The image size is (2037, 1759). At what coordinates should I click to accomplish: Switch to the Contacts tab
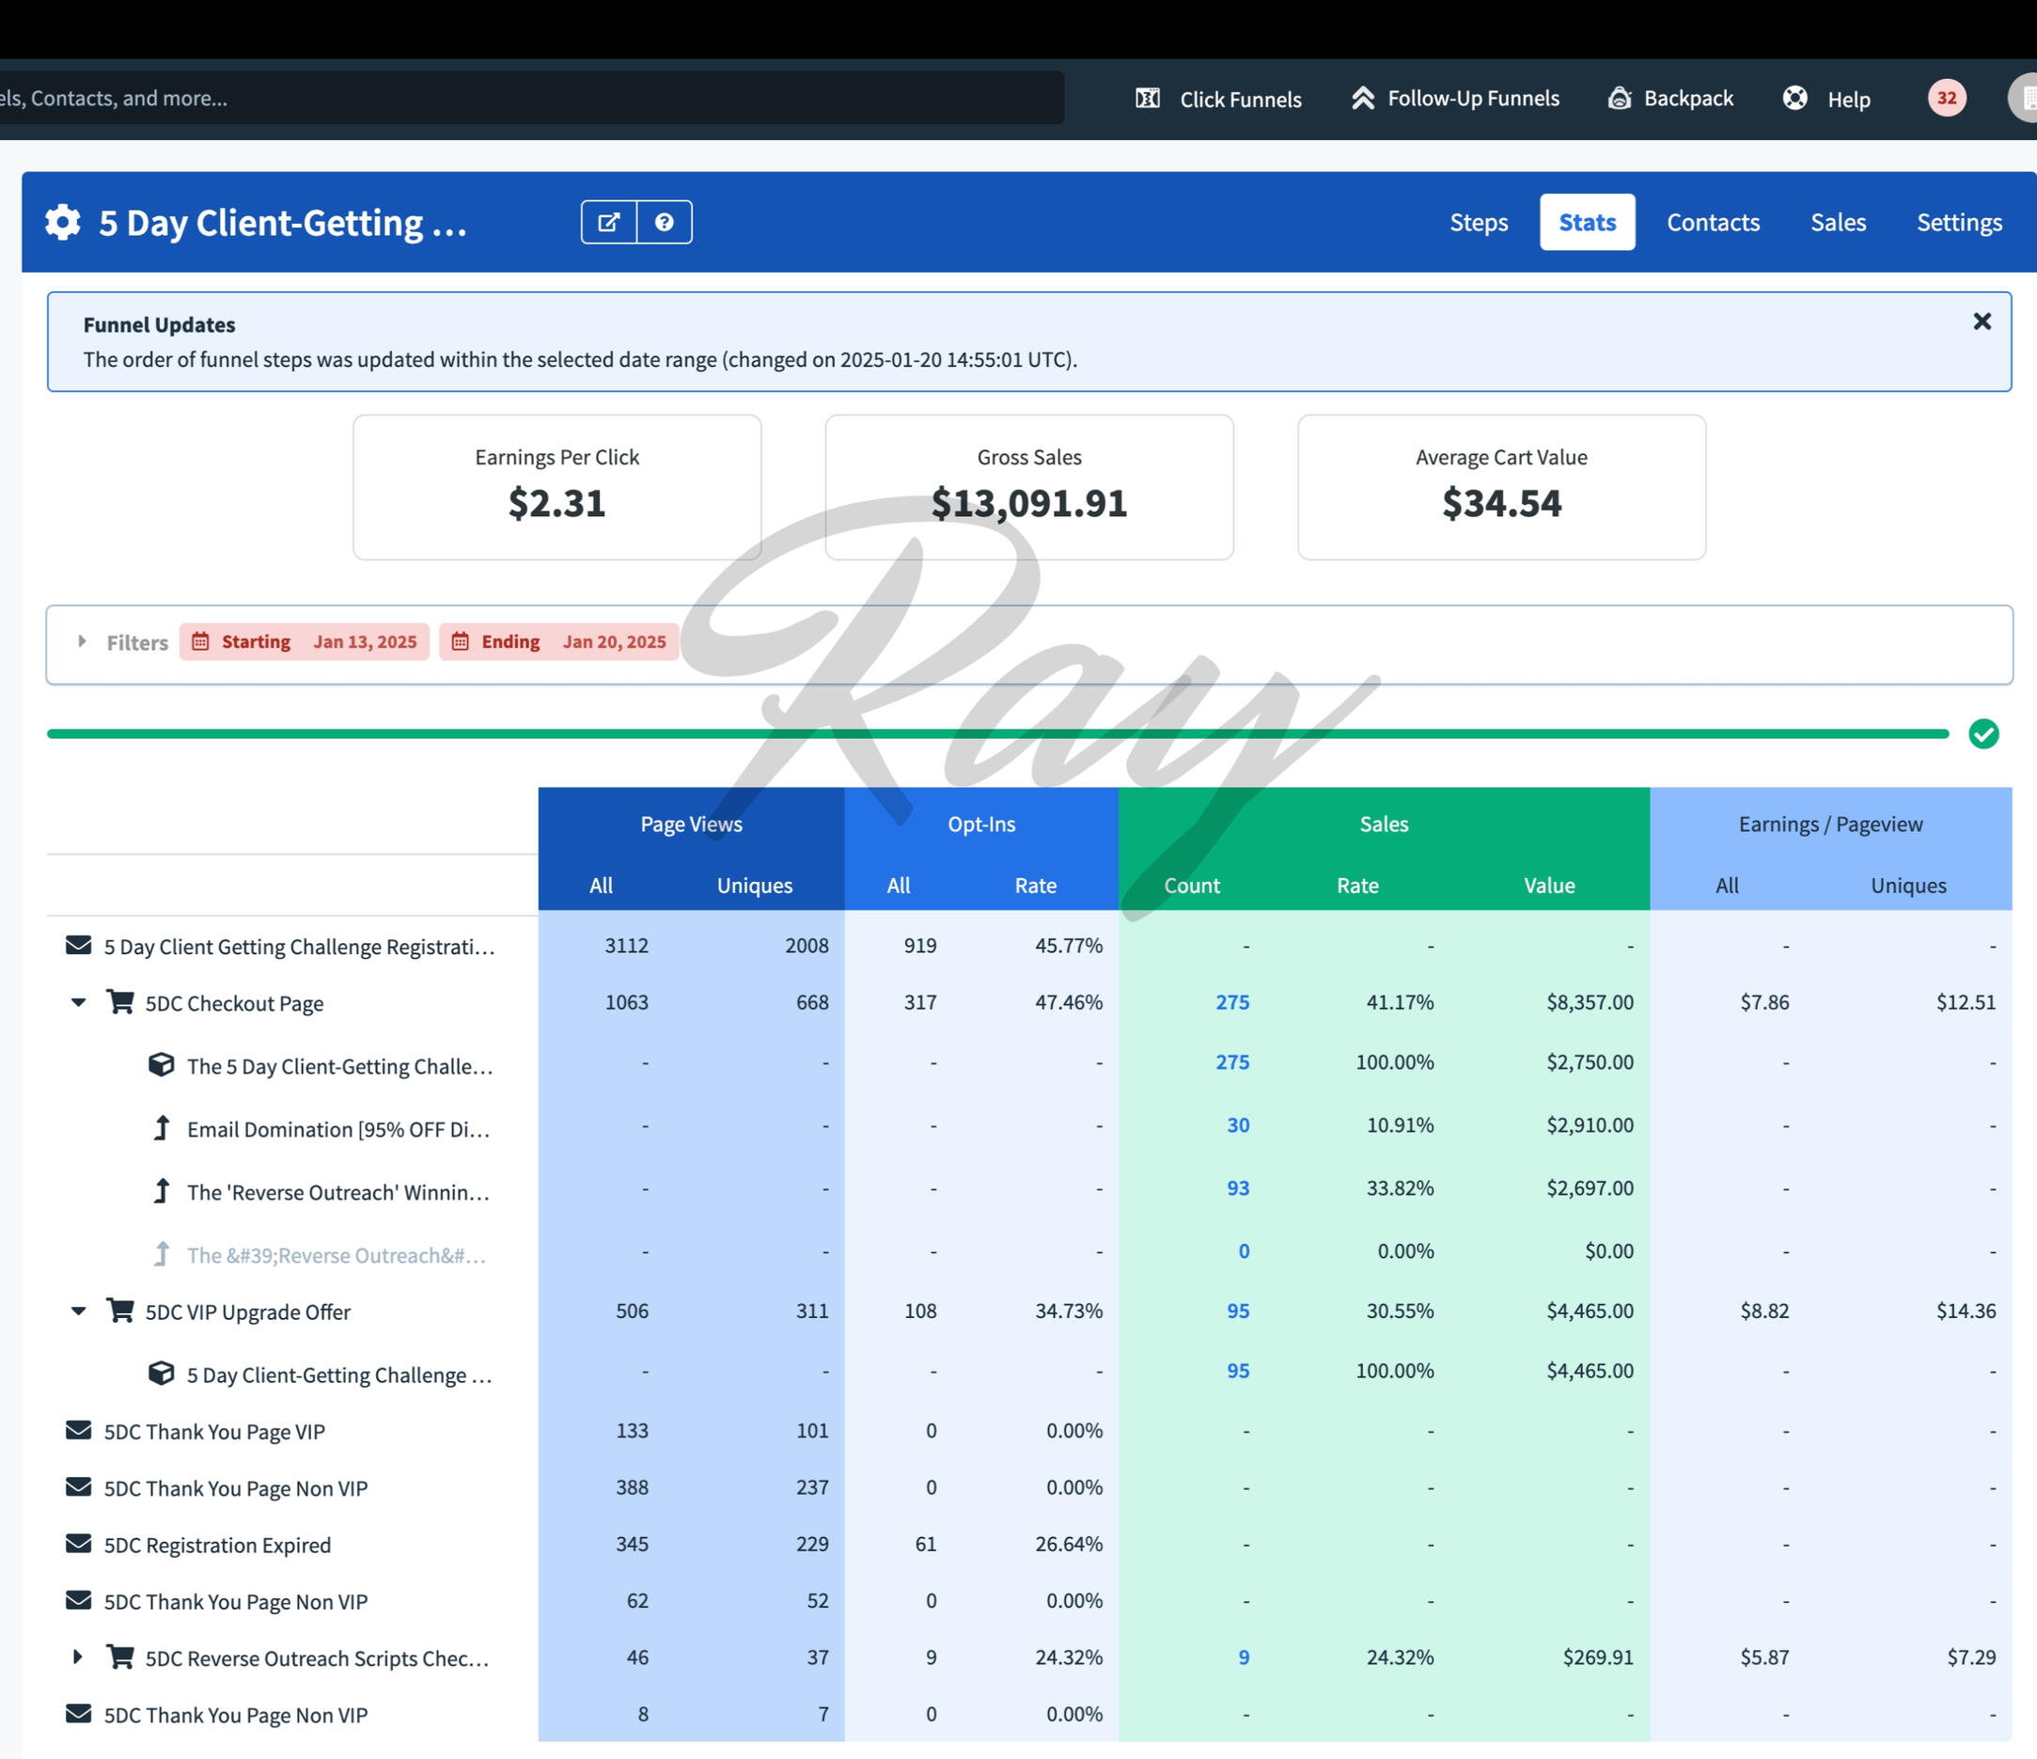point(1713,222)
